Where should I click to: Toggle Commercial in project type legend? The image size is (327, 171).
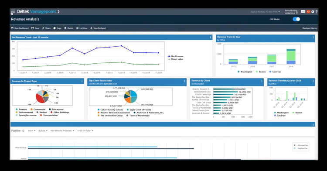tap(38, 109)
